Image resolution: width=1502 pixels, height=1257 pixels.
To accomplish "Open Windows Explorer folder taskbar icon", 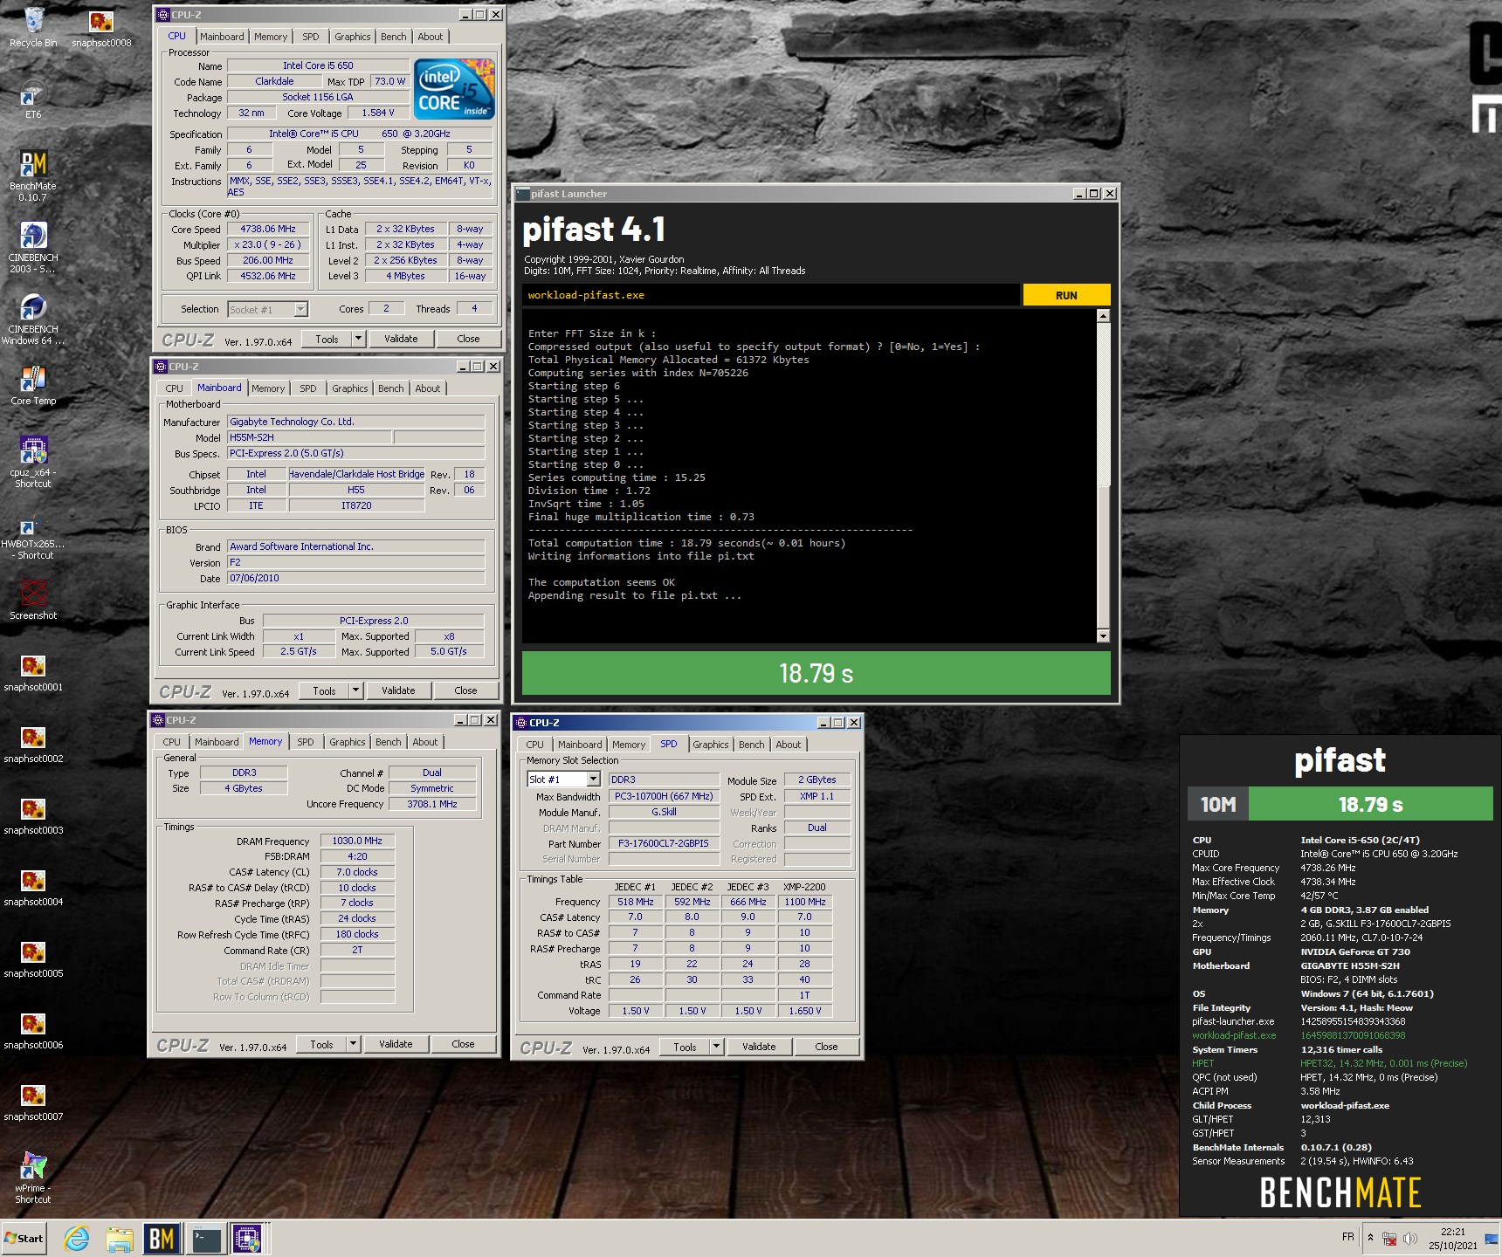I will [x=120, y=1238].
